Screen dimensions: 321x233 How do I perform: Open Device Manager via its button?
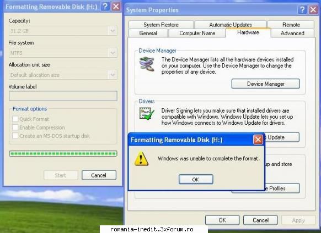[266, 84]
